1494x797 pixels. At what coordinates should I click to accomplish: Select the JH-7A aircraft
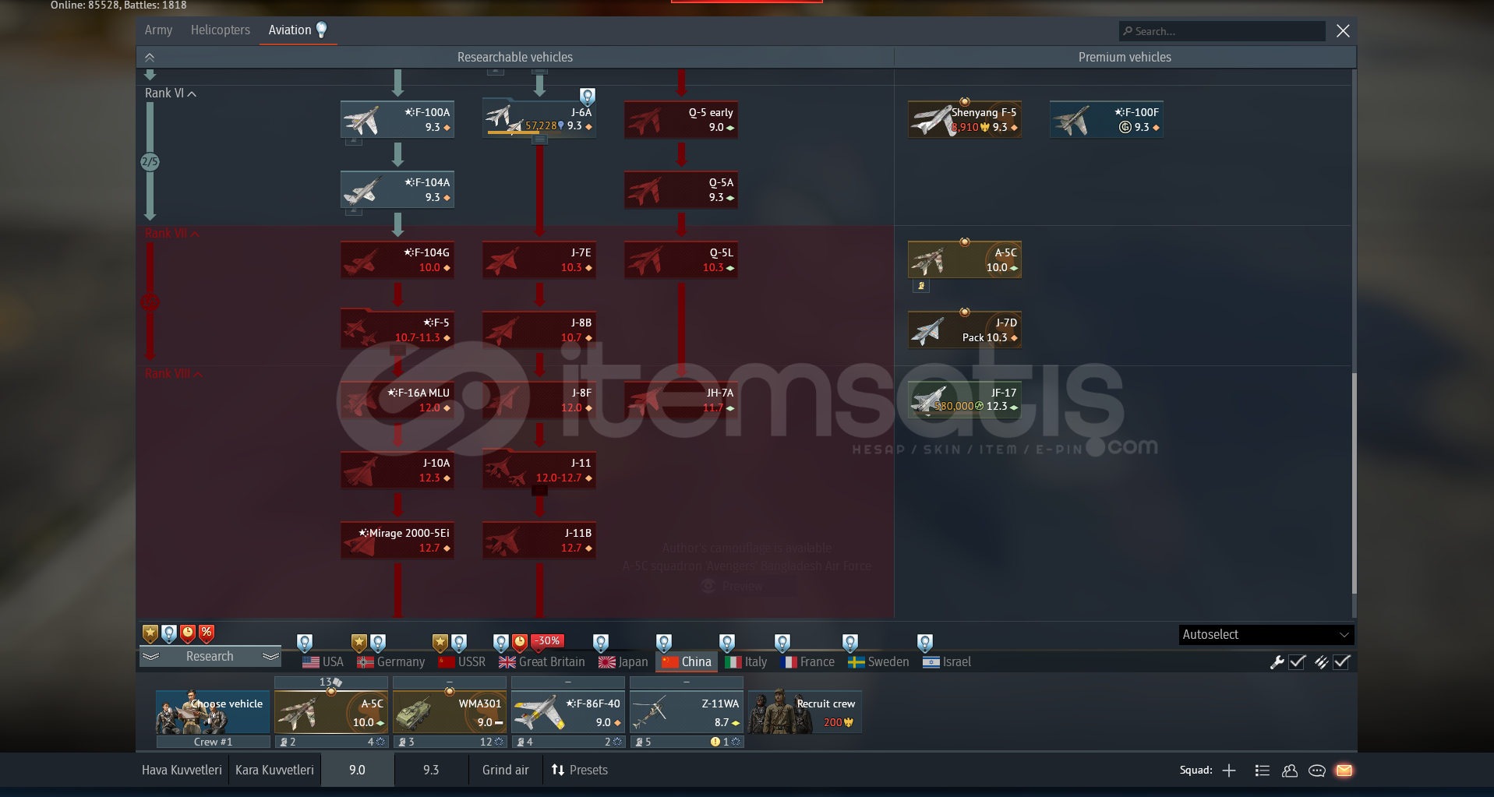(681, 400)
